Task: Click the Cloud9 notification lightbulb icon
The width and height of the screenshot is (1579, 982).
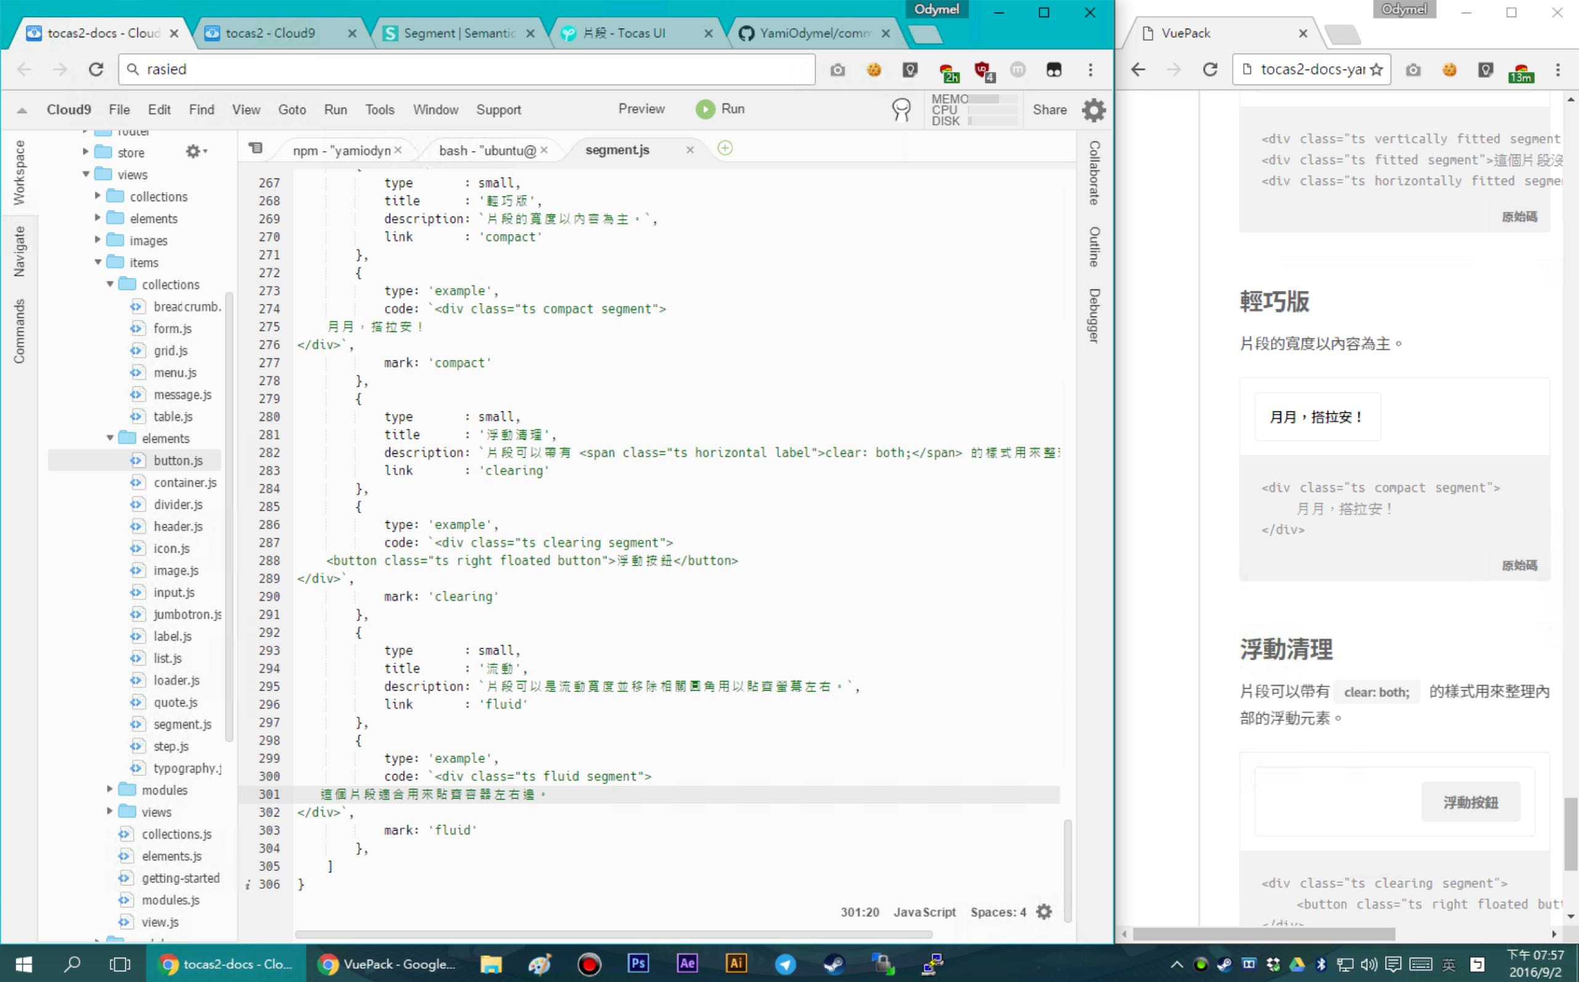Action: 901,109
